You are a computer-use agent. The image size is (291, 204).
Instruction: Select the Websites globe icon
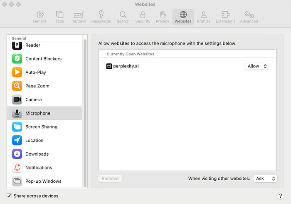click(x=183, y=15)
